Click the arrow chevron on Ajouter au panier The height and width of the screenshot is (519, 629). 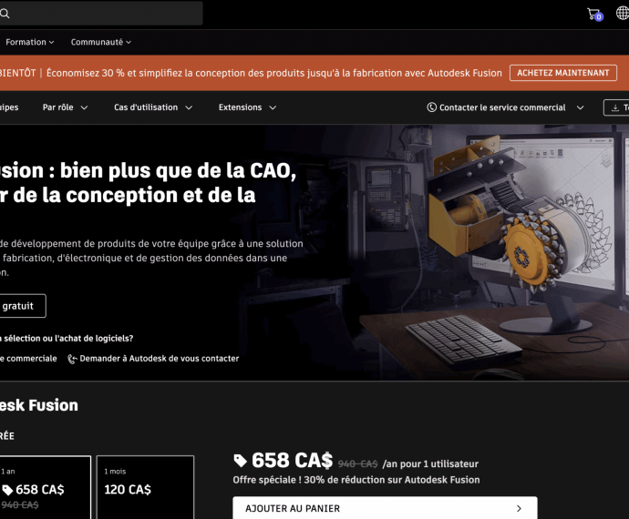pyautogui.click(x=519, y=509)
